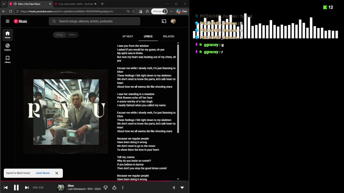The width and height of the screenshot is (344, 193).
Task: Click chat message 'ggracey : r'
Action: (x=209, y=52)
